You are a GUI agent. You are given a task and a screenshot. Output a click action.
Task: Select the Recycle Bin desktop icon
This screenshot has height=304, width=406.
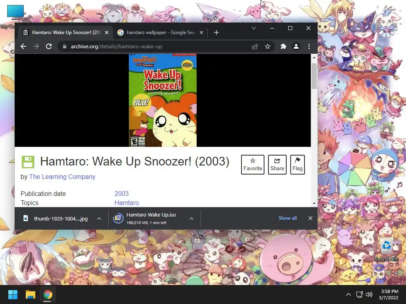(x=386, y=249)
